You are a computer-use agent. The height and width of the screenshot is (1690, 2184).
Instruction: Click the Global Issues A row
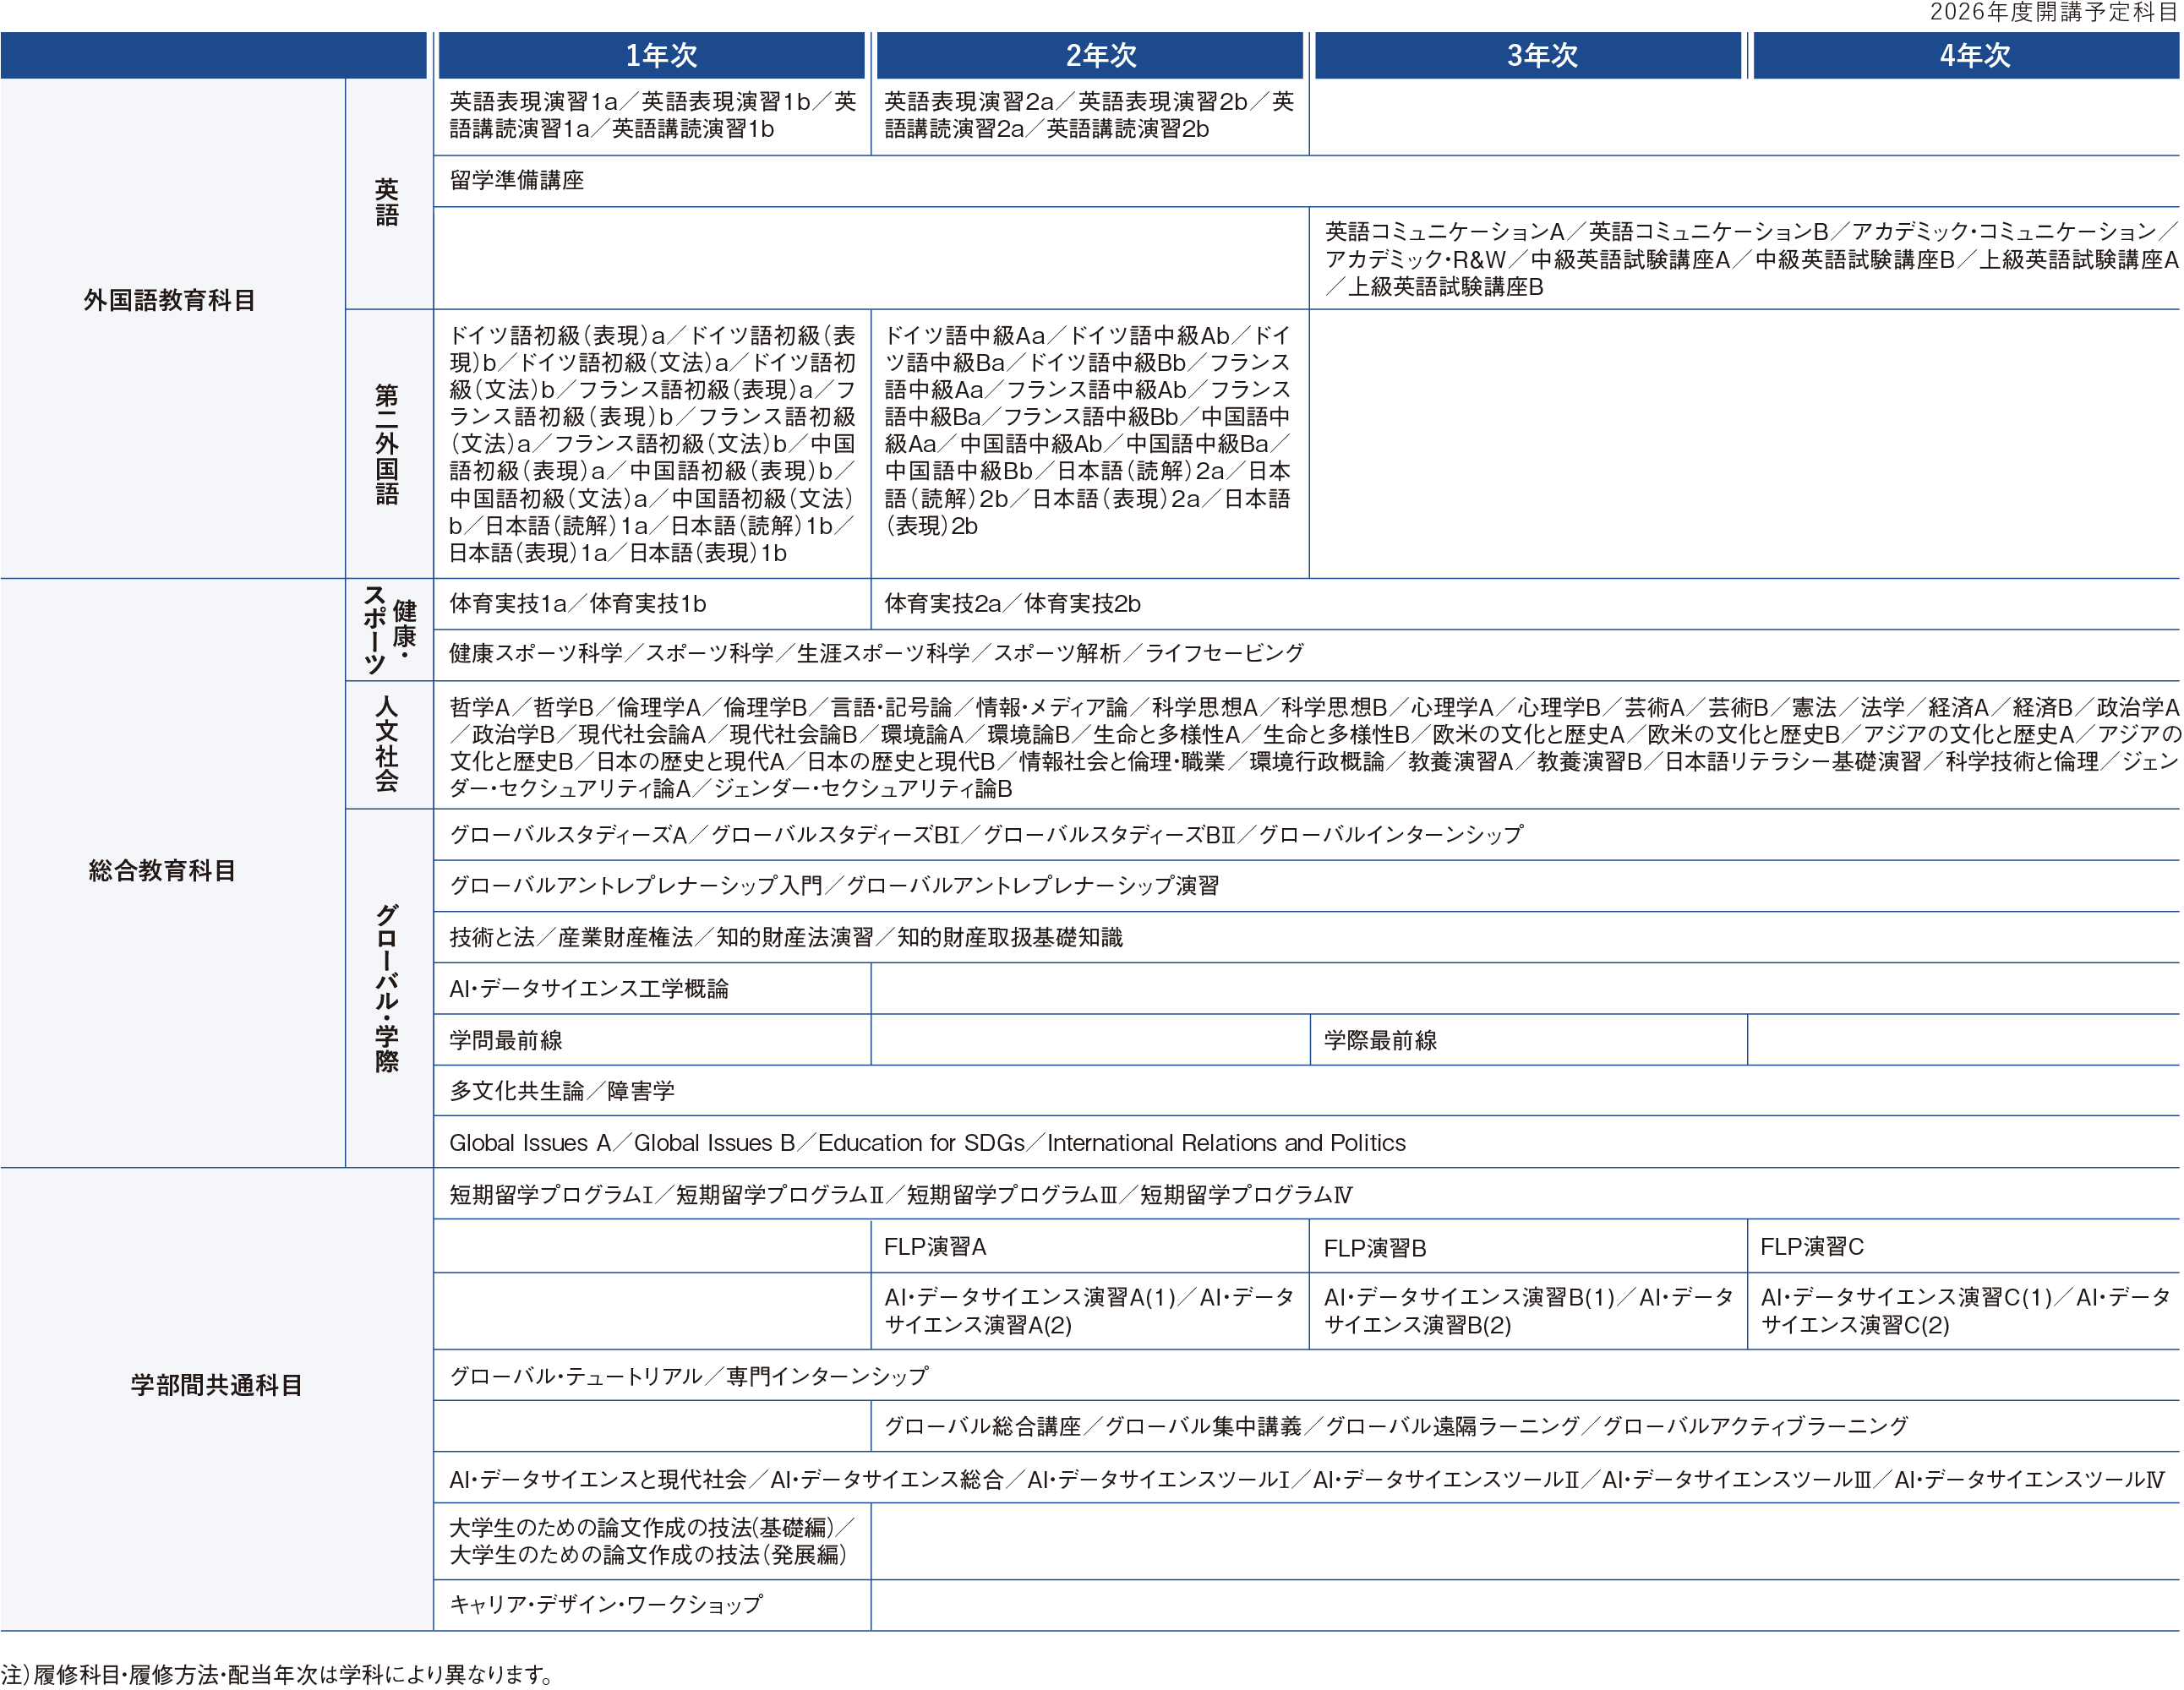[x=1307, y=1142]
